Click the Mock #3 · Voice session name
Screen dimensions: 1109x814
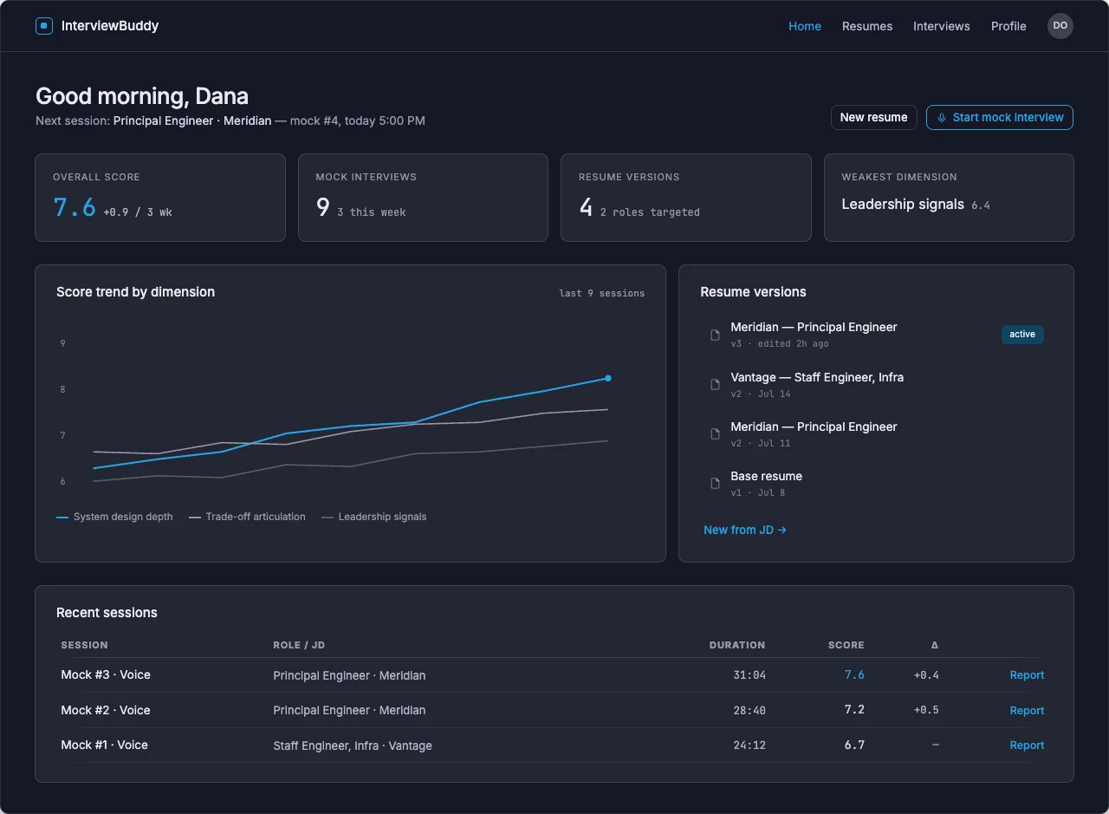[106, 674]
